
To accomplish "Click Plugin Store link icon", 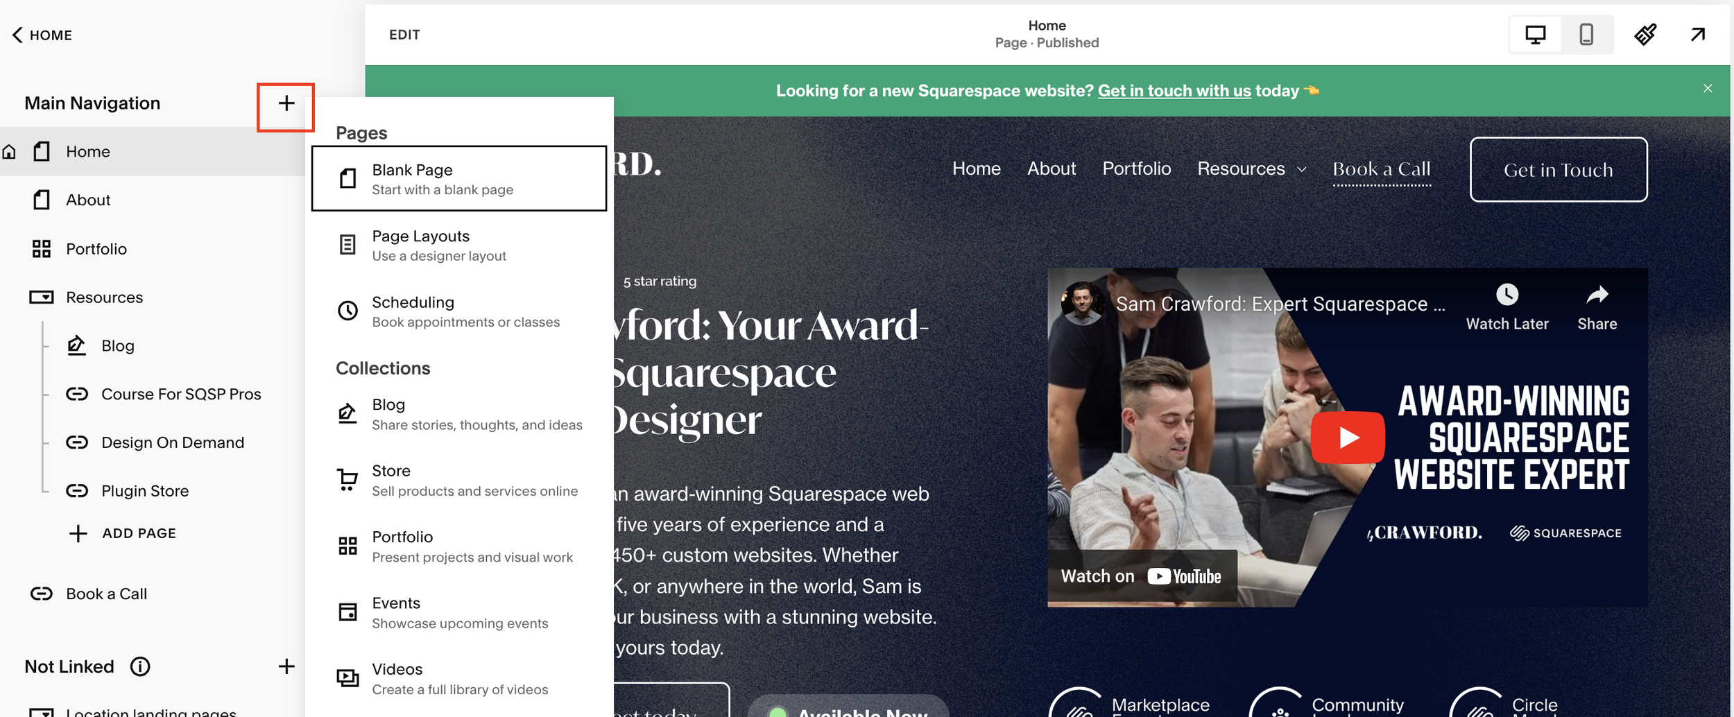I will [x=77, y=491].
